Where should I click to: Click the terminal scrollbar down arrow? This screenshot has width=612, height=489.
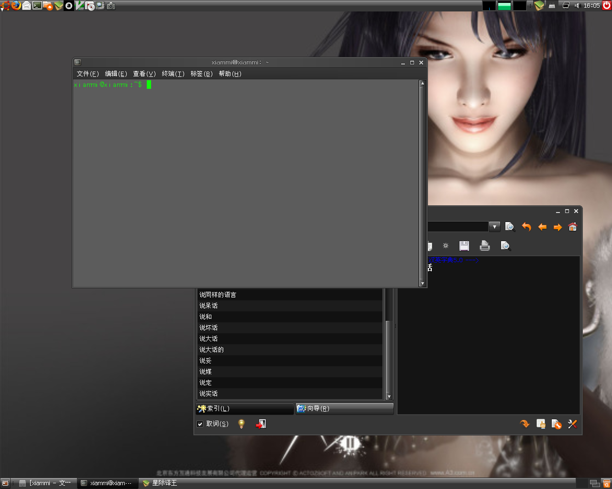coord(422,284)
